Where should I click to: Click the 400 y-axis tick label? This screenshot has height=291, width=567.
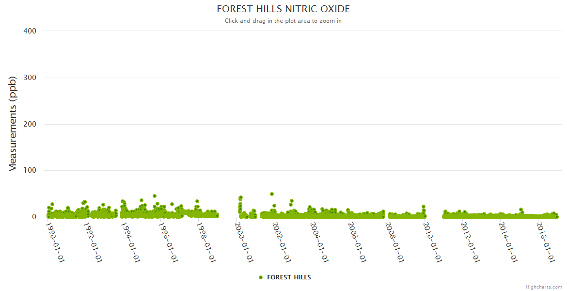point(30,31)
